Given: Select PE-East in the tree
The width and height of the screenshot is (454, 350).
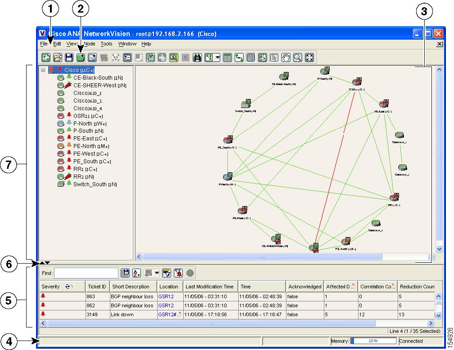Looking at the screenshot, I should [x=90, y=139].
